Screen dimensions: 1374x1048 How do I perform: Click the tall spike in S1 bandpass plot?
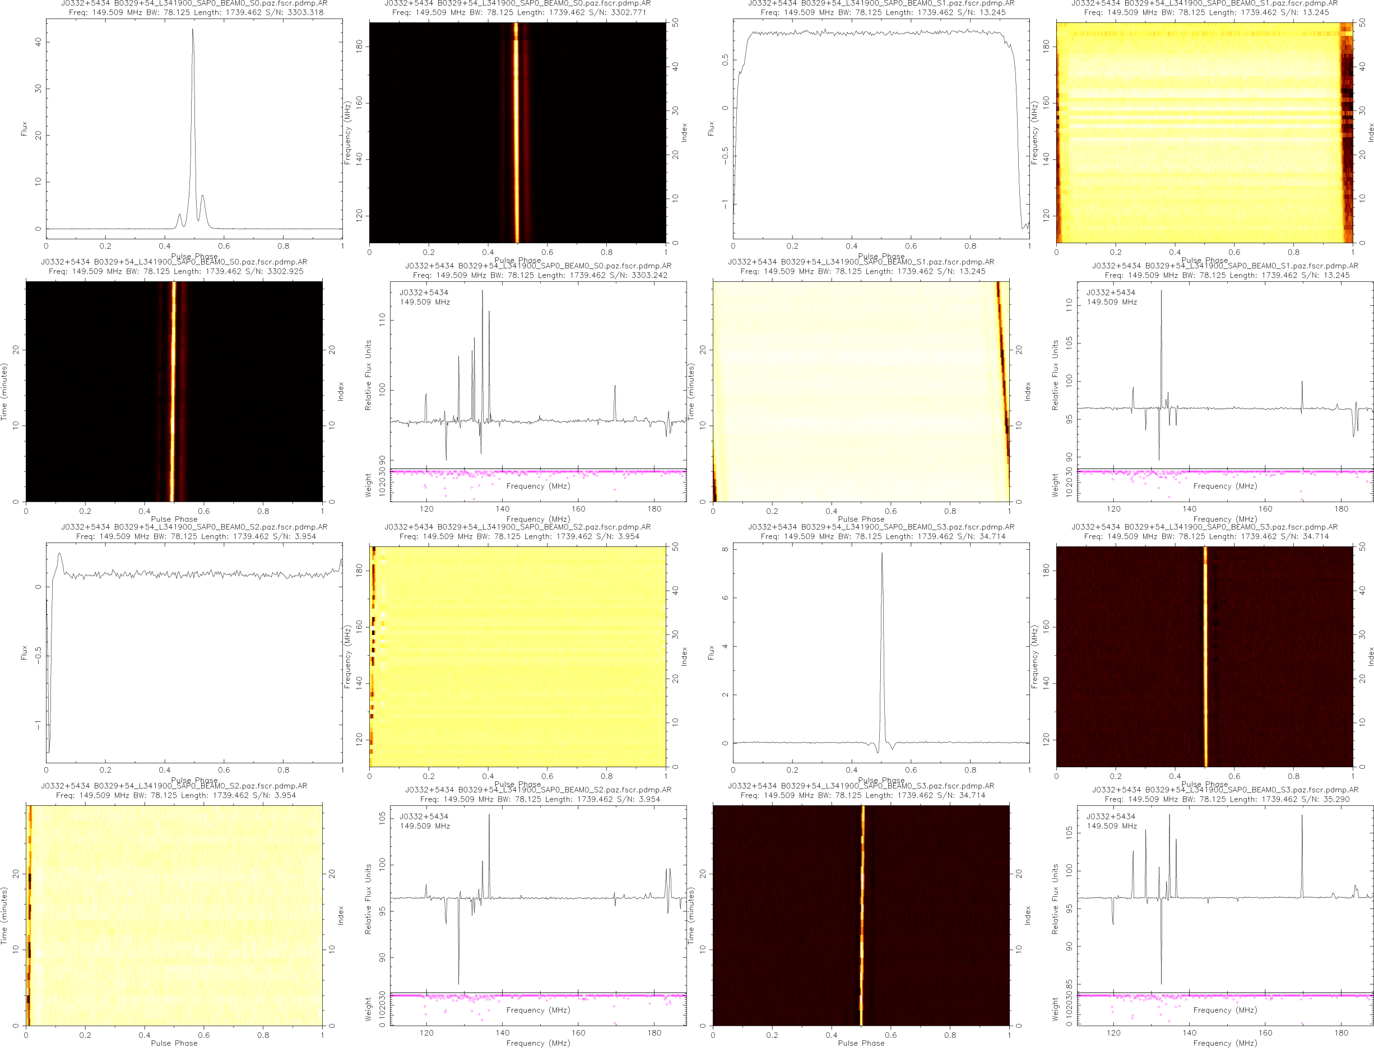(x=1161, y=312)
